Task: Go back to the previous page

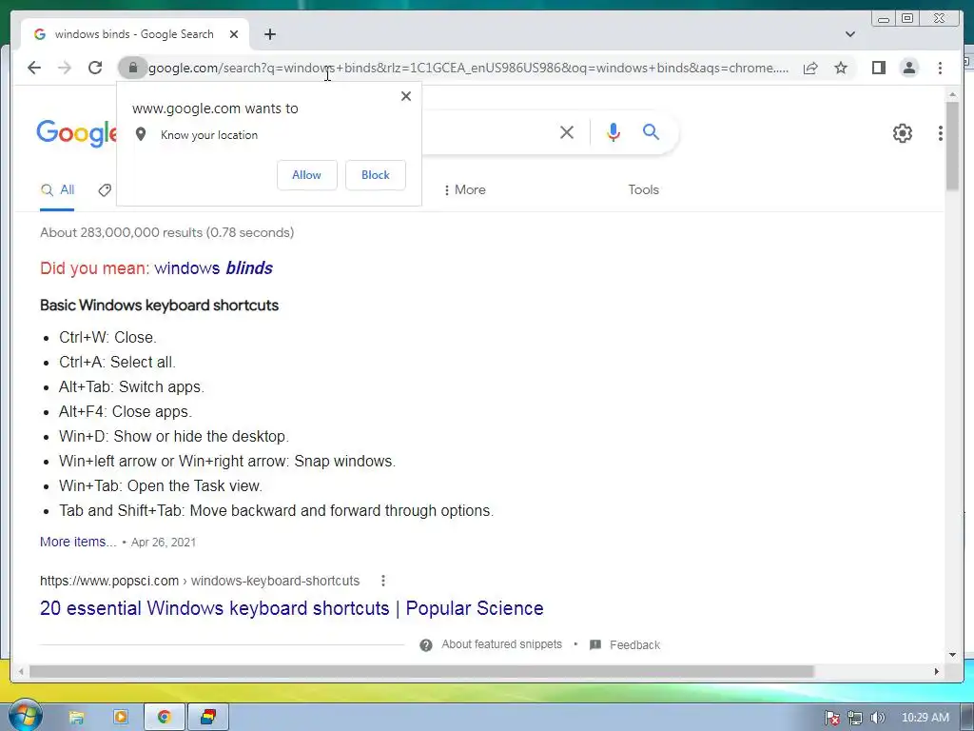Action: point(34,68)
